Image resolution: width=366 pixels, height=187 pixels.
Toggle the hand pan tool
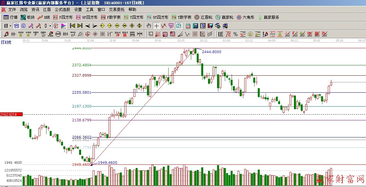click(149, 26)
